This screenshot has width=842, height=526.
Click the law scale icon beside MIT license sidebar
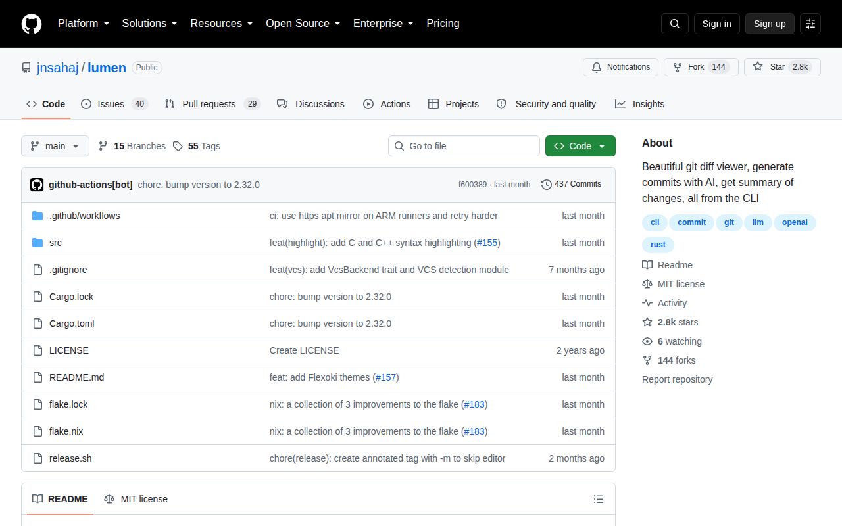click(647, 284)
